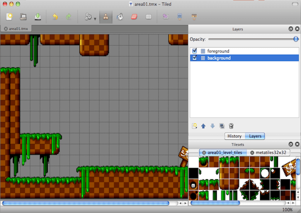Select the Stamp Brush tool
The image size is (301, 213).
pos(105,17)
